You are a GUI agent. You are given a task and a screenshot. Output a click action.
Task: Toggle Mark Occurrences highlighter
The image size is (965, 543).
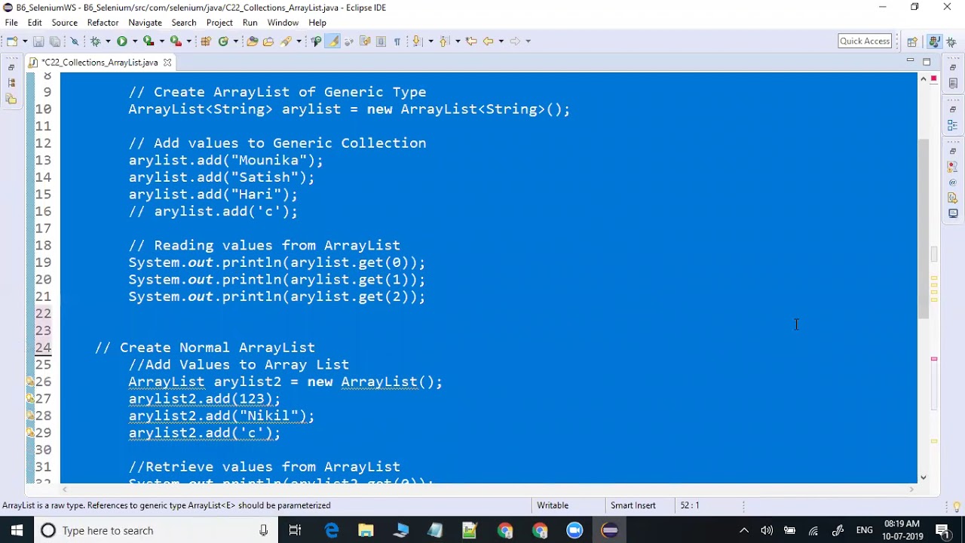click(x=332, y=41)
